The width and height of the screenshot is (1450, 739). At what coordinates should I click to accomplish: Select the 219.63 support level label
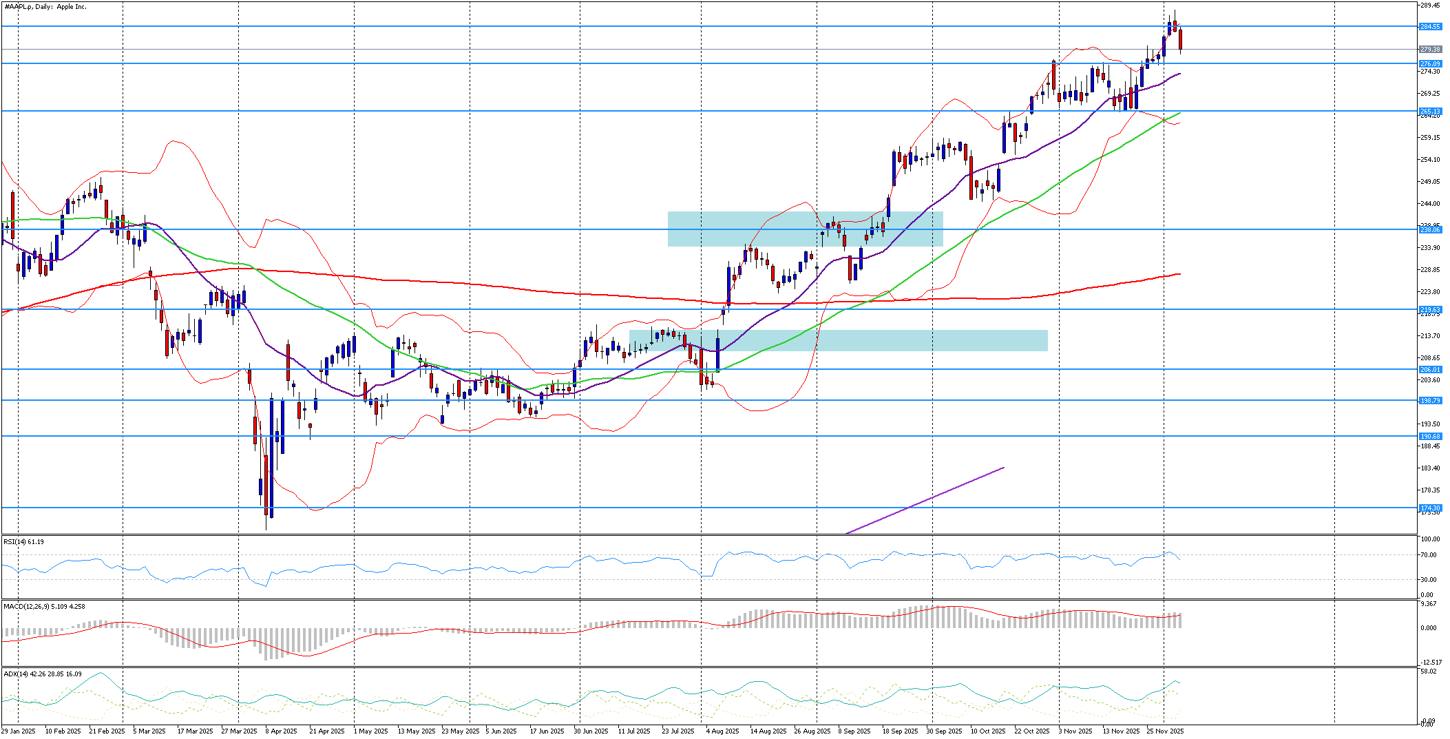1430,310
